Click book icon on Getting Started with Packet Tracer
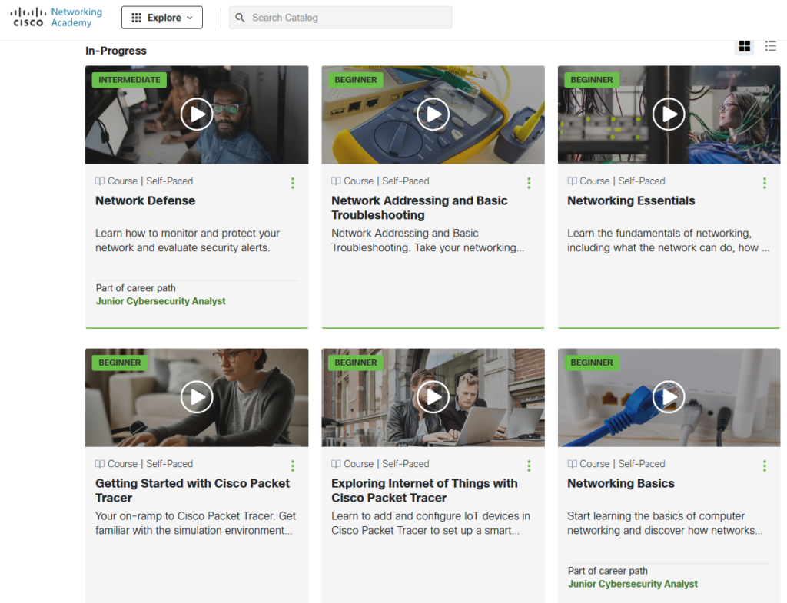Screen dimensions: 787x603 (x=100, y=464)
